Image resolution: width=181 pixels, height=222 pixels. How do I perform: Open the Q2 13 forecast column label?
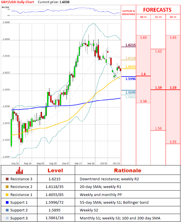pos(173,17)
